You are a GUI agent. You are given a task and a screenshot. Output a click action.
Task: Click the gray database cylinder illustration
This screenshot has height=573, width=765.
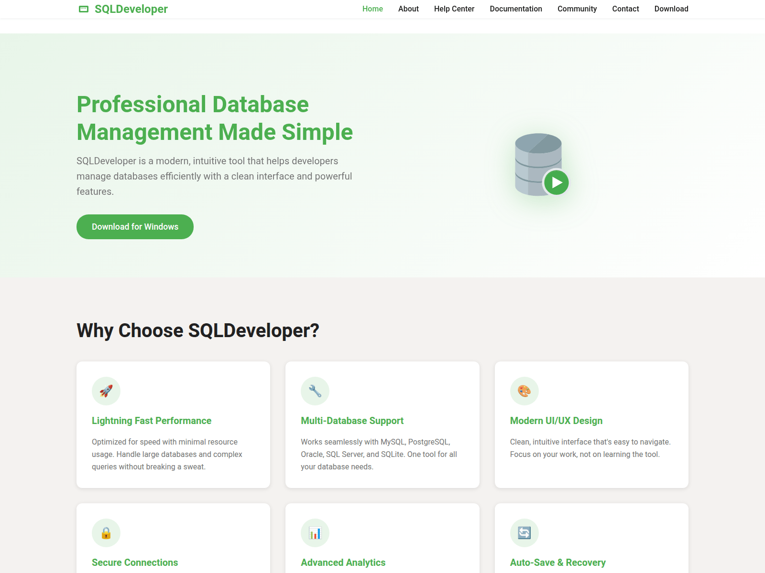(x=538, y=164)
